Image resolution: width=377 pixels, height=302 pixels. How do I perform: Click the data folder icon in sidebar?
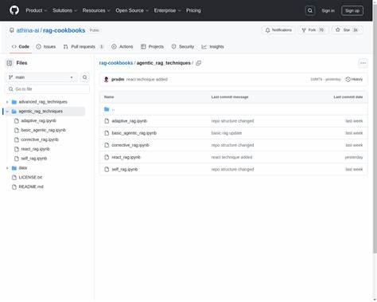coord(14,168)
